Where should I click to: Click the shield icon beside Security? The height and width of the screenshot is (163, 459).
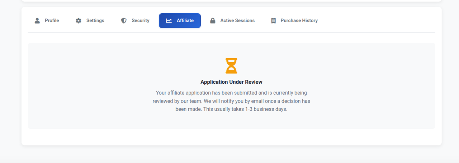124,21
